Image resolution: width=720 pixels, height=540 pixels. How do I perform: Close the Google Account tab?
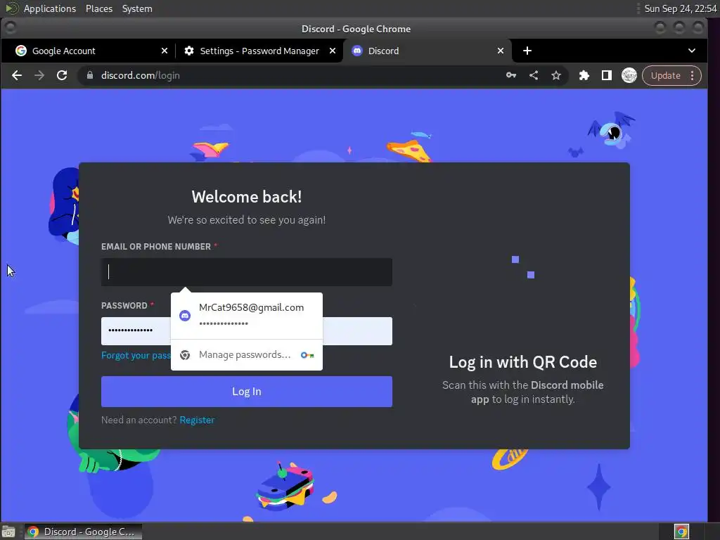[x=165, y=51]
